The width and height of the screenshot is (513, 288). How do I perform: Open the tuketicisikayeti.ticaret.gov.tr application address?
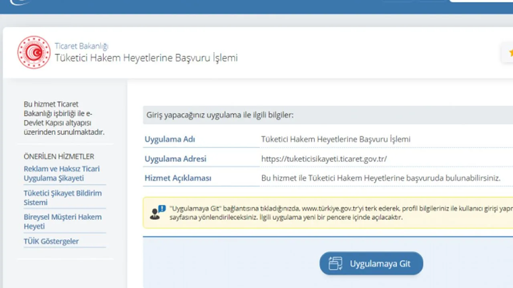coord(323,158)
